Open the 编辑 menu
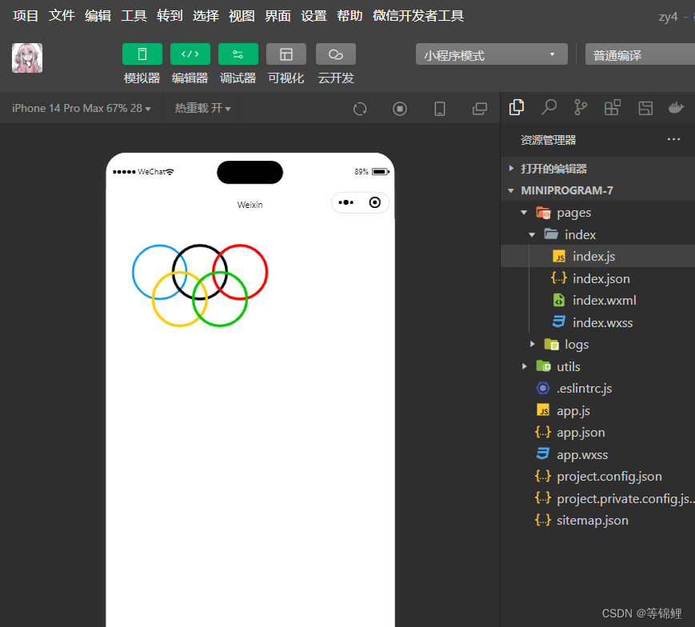This screenshot has height=627, width=695. (98, 16)
